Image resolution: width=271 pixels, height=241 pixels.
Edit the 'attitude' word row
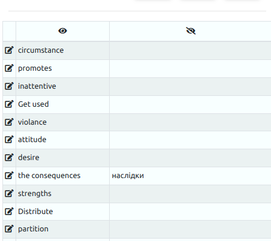[9, 139]
